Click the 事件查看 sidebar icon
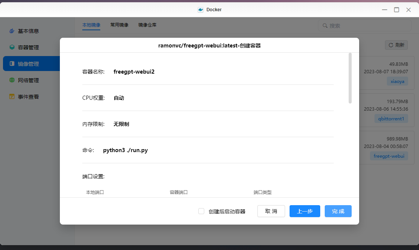 (12, 97)
